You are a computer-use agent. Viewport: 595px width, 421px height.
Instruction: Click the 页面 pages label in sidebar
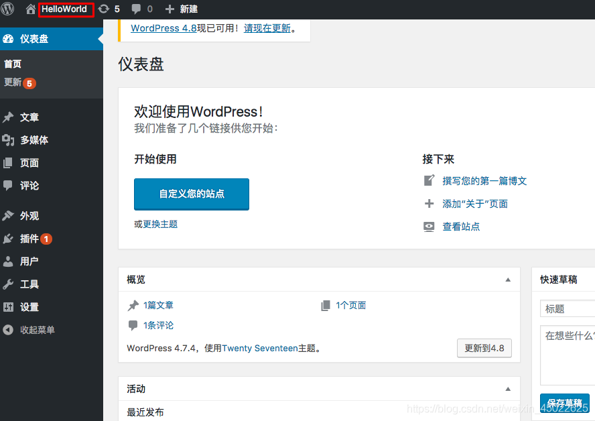[29, 163]
